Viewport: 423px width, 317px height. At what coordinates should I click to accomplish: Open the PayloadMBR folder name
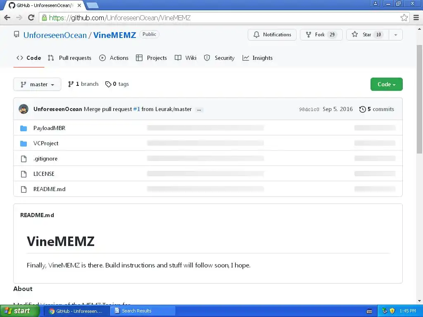click(x=50, y=128)
